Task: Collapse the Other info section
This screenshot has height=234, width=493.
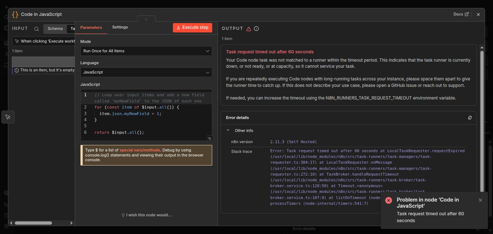Action: 228,131
